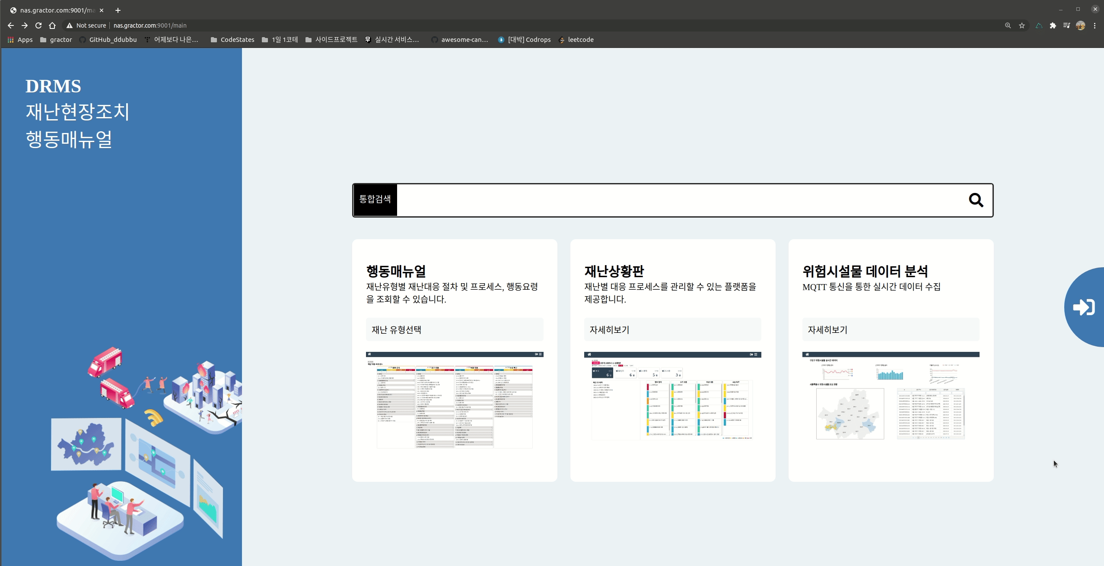Navigate back using the browser back arrow
The height and width of the screenshot is (566, 1104).
click(x=11, y=25)
